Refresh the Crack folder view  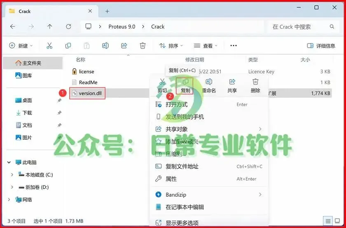[x=69, y=27]
